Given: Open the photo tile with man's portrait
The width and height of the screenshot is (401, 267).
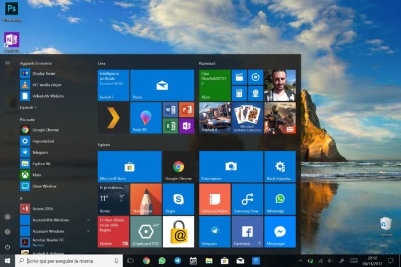Looking at the screenshot, I should tap(280, 85).
